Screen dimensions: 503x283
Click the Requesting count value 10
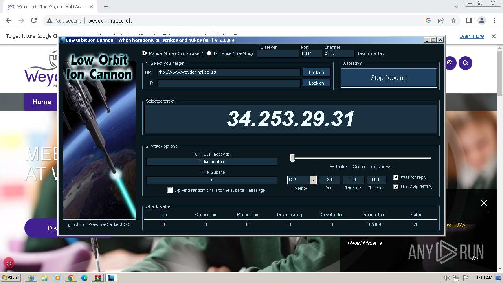pyautogui.click(x=248, y=224)
